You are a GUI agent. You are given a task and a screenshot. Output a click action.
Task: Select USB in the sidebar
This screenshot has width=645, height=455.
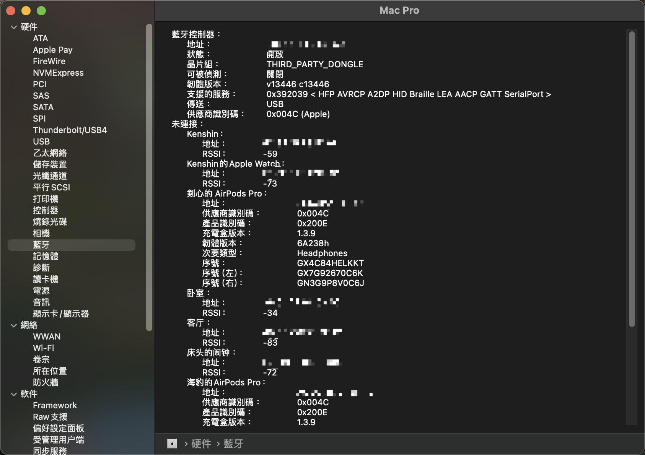pyautogui.click(x=41, y=142)
